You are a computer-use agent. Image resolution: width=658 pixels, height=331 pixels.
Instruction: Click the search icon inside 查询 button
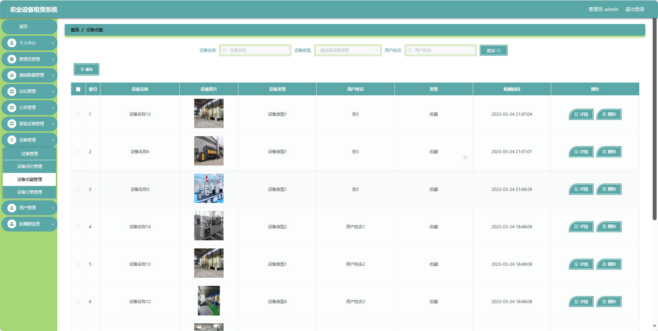[499, 51]
